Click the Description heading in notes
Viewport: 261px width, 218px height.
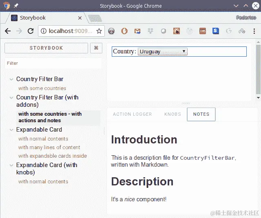[142, 181]
